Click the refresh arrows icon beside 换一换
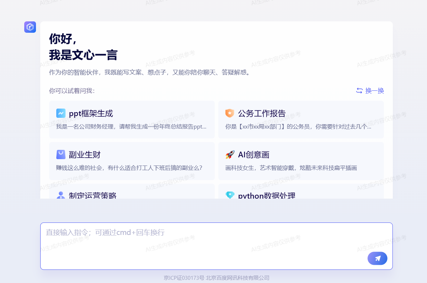The image size is (427, 283). [x=359, y=91]
